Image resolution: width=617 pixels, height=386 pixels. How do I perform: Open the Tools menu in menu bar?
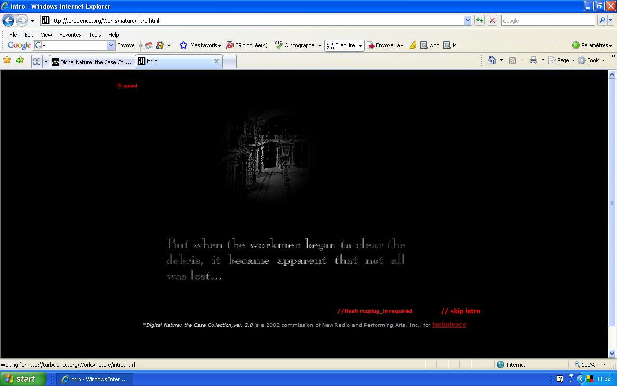tap(95, 35)
